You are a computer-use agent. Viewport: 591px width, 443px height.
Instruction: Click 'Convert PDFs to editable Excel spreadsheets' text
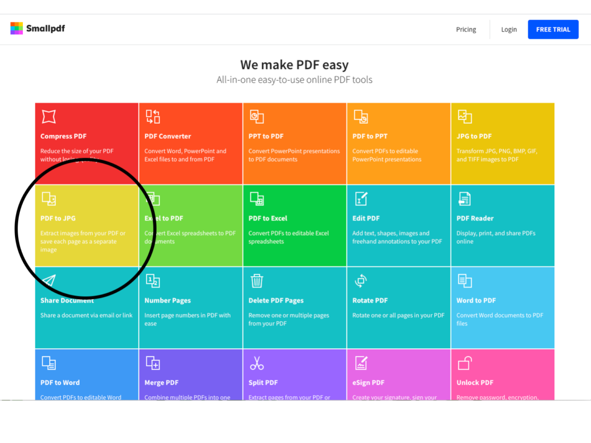click(x=288, y=237)
